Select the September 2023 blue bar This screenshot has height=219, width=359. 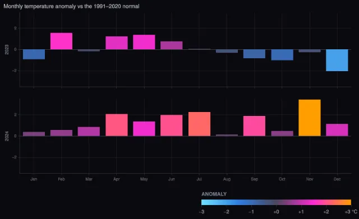coord(254,54)
